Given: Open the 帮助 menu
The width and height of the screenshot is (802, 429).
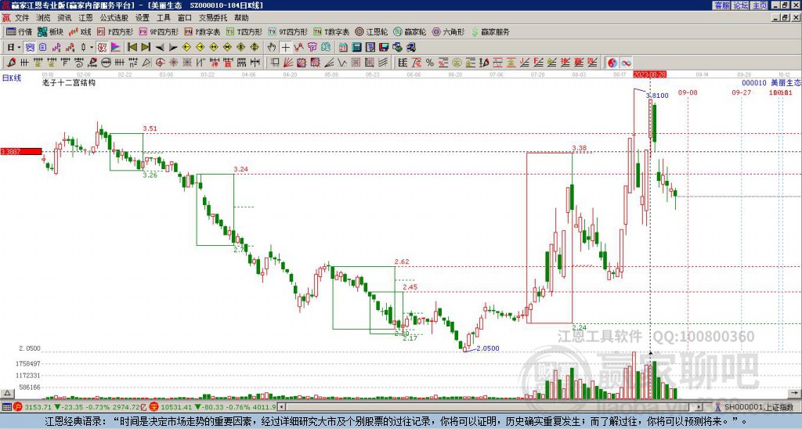Looking at the screenshot, I should [241, 18].
